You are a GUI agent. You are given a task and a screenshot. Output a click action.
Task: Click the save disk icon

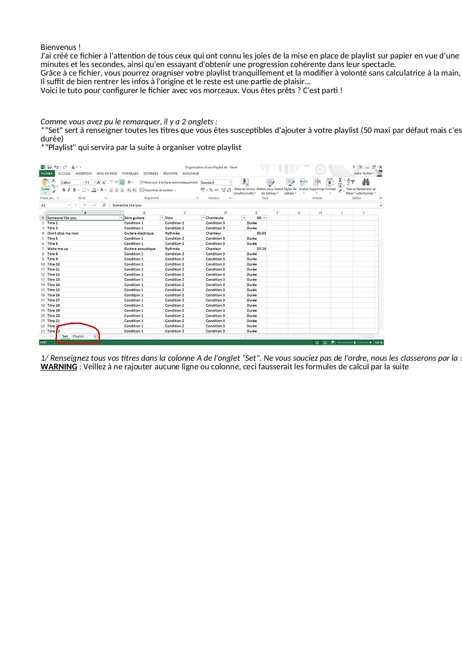[x=50, y=167]
